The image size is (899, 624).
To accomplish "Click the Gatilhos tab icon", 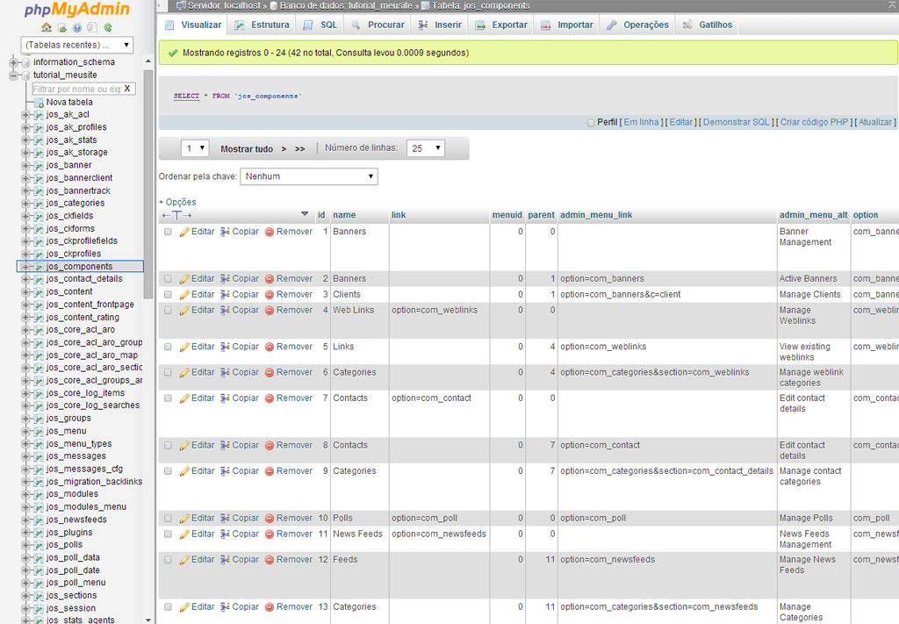I will pos(687,25).
